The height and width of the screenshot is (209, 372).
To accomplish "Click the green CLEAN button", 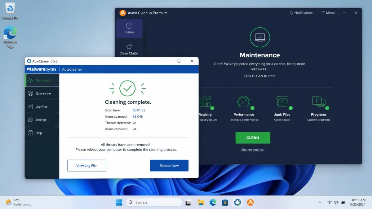I will click(253, 138).
